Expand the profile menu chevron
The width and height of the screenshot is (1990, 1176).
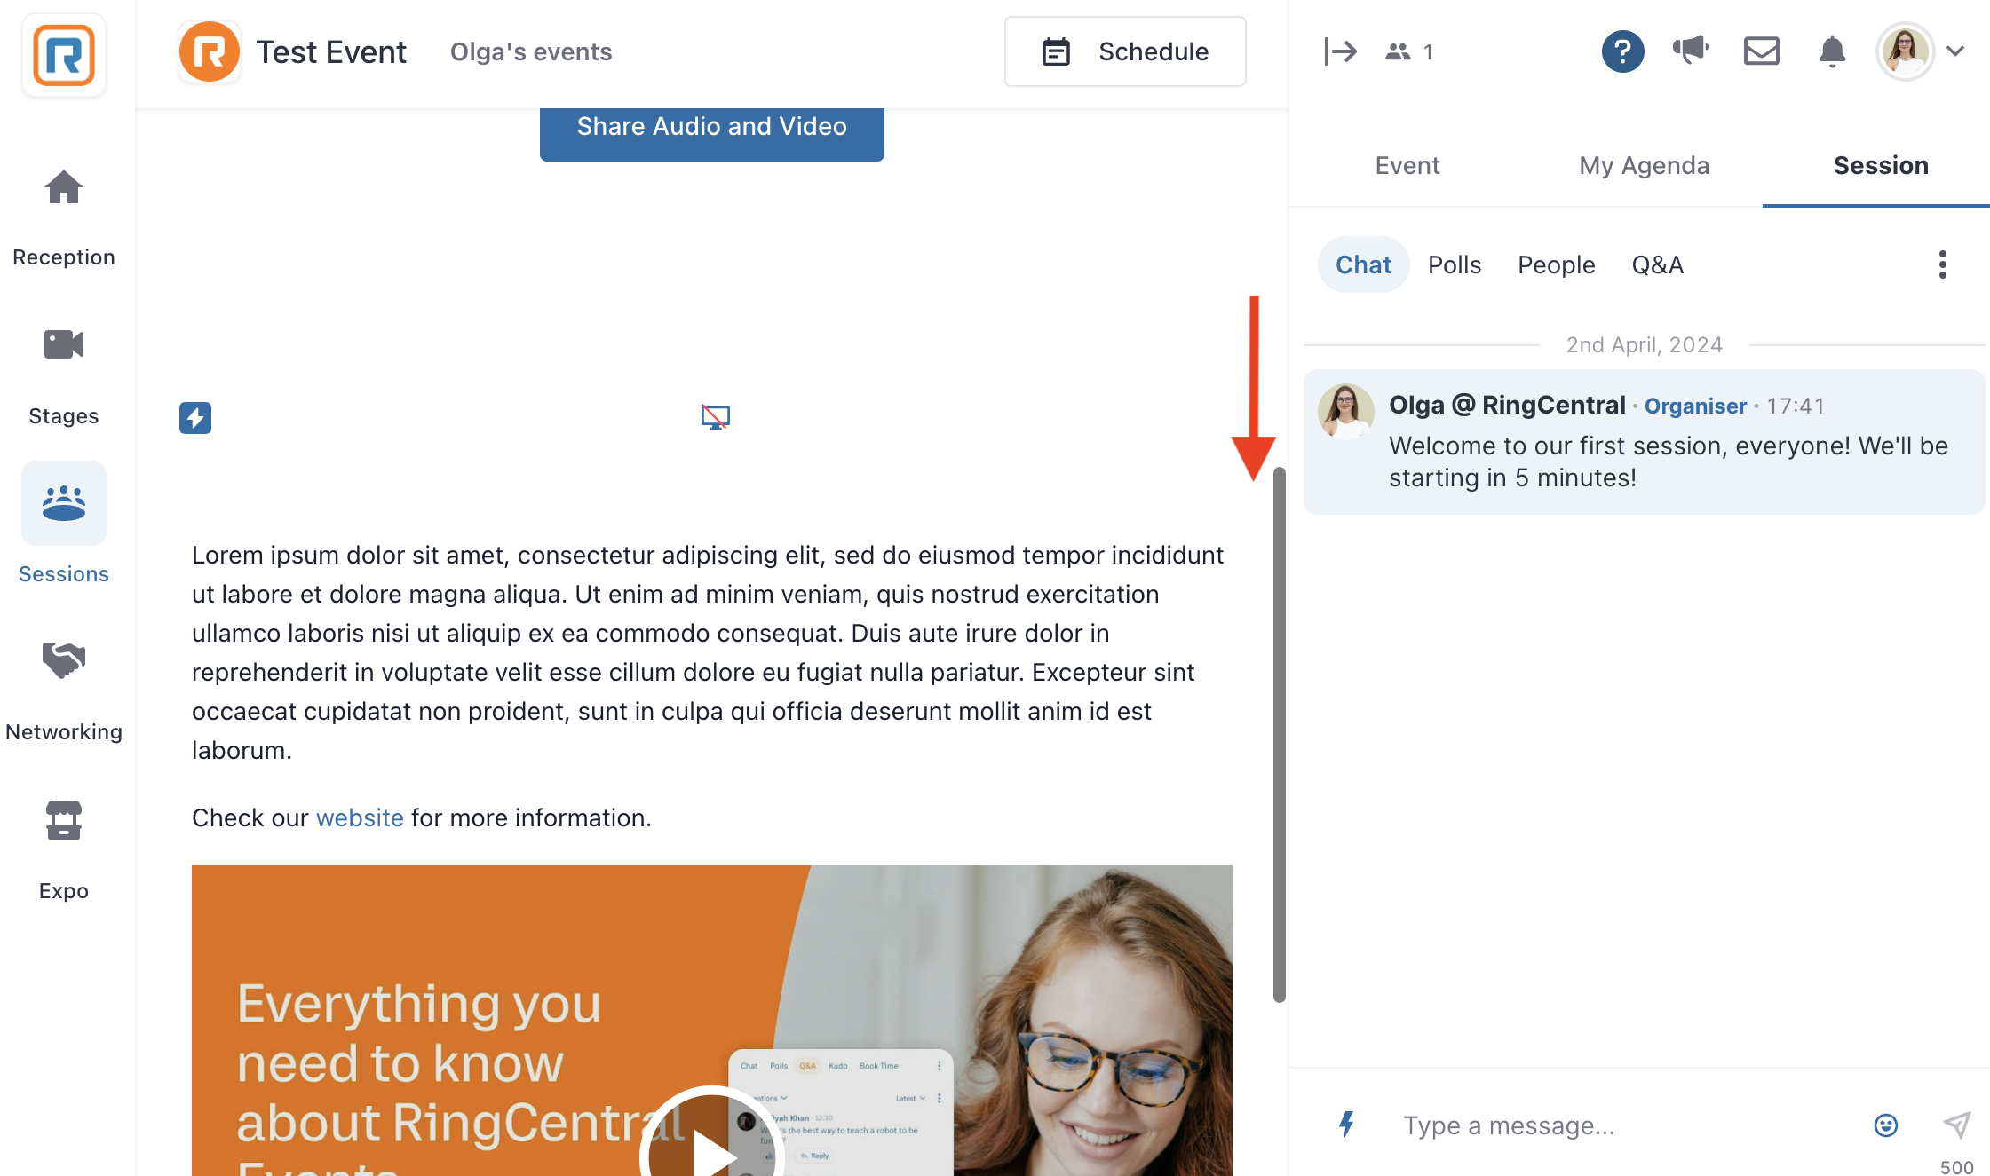(x=1956, y=51)
